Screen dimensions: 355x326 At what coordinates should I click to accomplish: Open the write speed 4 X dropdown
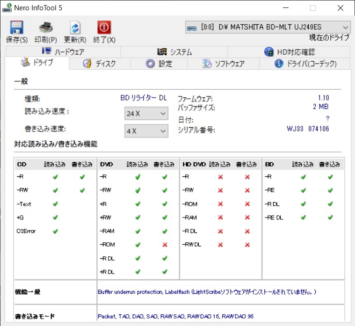[x=146, y=131]
